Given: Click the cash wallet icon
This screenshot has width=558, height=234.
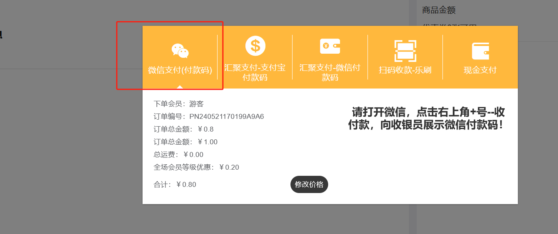Looking at the screenshot, I should (480, 51).
